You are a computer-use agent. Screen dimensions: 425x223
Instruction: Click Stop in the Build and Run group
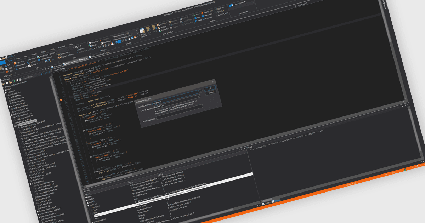tap(154, 29)
